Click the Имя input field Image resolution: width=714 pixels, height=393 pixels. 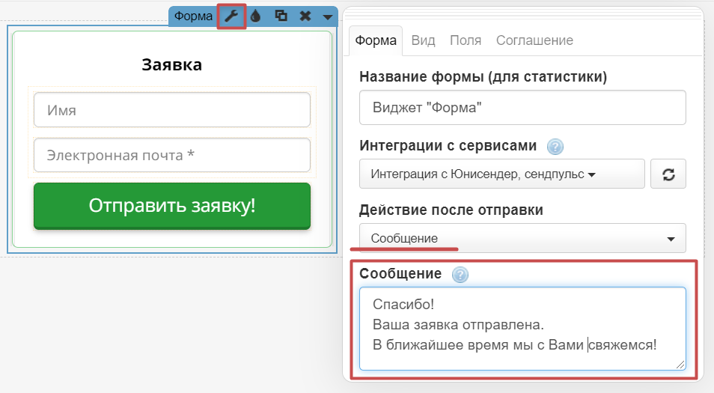(x=171, y=110)
